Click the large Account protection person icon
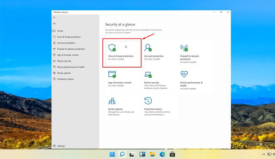The image size is (275, 159). click(148, 48)
